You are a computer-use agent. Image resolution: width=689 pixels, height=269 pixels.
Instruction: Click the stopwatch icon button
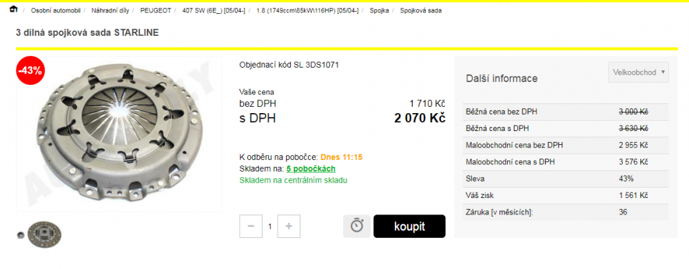(357, 226)
